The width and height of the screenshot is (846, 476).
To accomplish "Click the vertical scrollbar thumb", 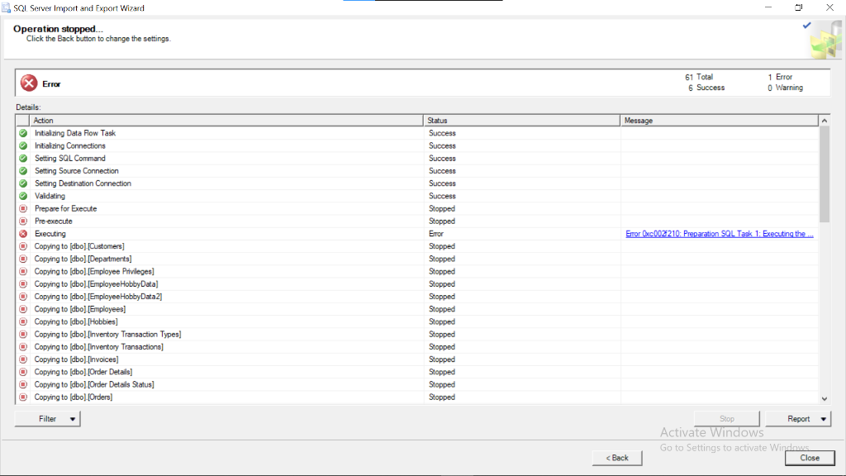I will point(825,174).
